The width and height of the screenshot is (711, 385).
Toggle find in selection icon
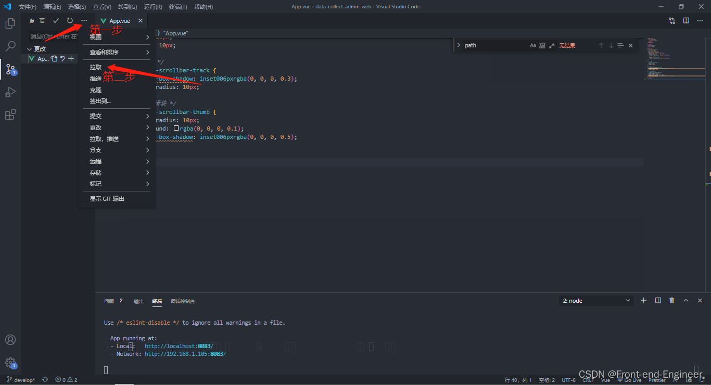click(x=620, y=46)
